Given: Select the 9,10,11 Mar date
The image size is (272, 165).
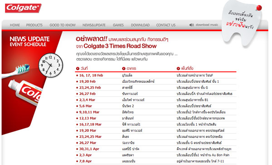Looking at the screenshot, I should click(89, 112).
